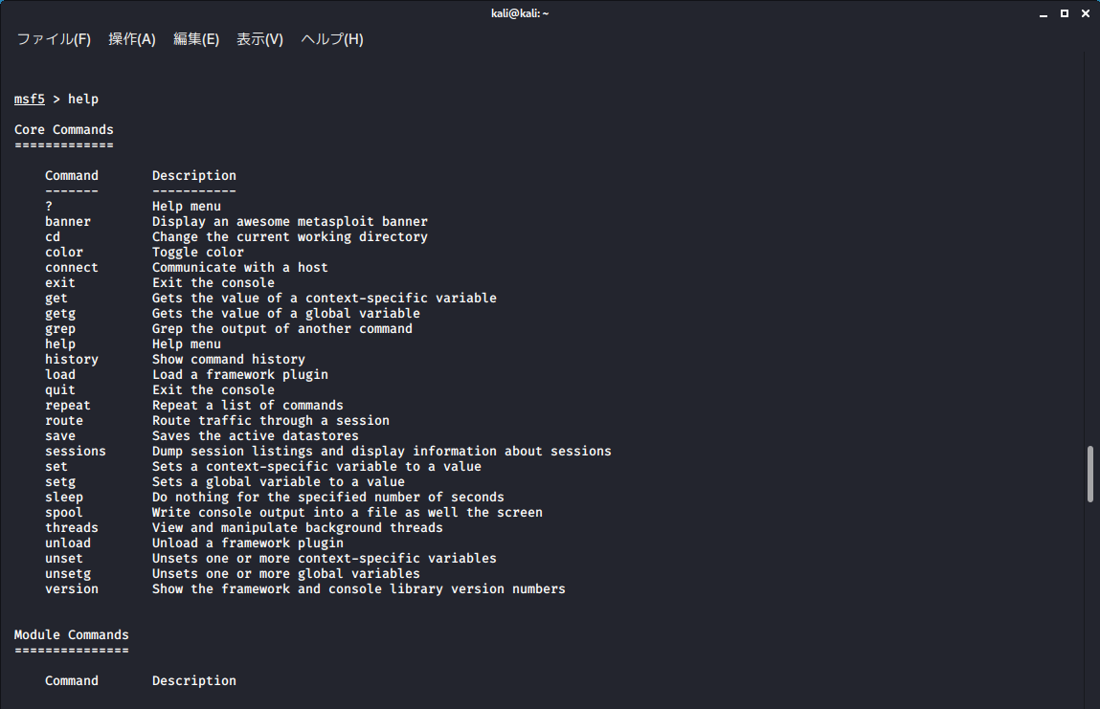Minimize the kali terminal window
The image size is (1100, 709).
point(1044,13)
